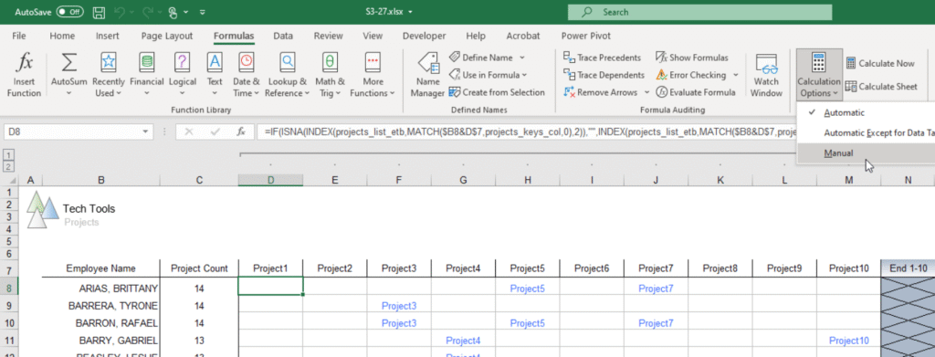Click the Calculation Options button

pos(819,75)
